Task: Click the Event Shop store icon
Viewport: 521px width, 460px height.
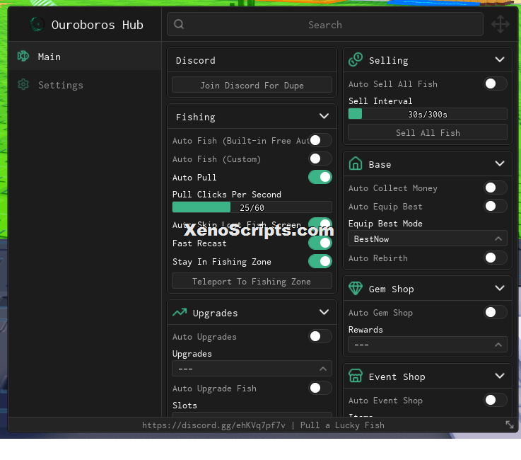Action: [x=356, y=376]
